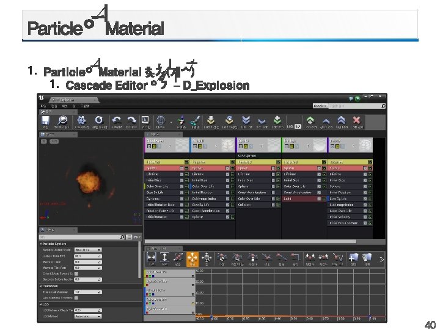Toggle fire_light emitter Light module checkbox
The height and width of the screenshot is (330, 440).
[319, 199]
